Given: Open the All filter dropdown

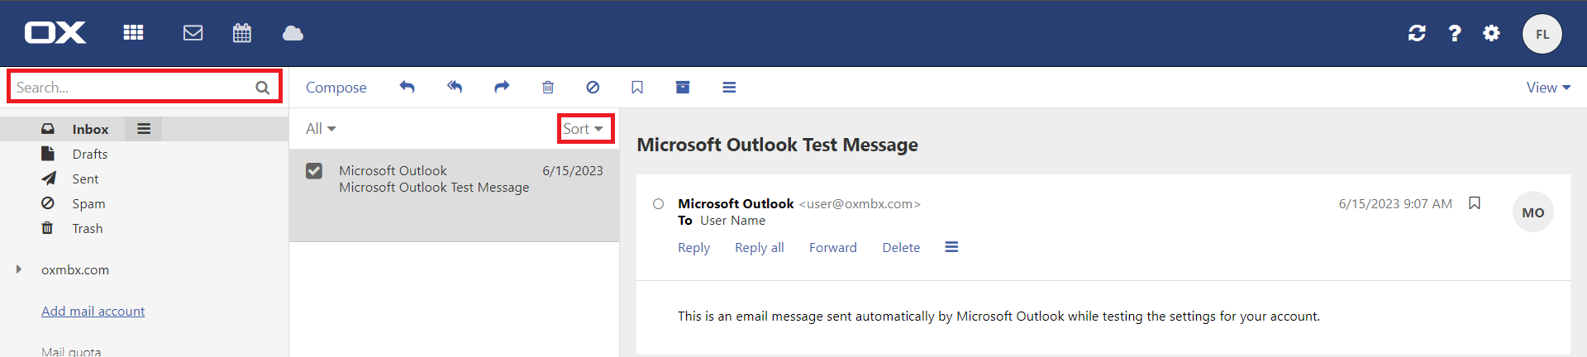Looking at the screenshot, I should click(x=321, y=129).
